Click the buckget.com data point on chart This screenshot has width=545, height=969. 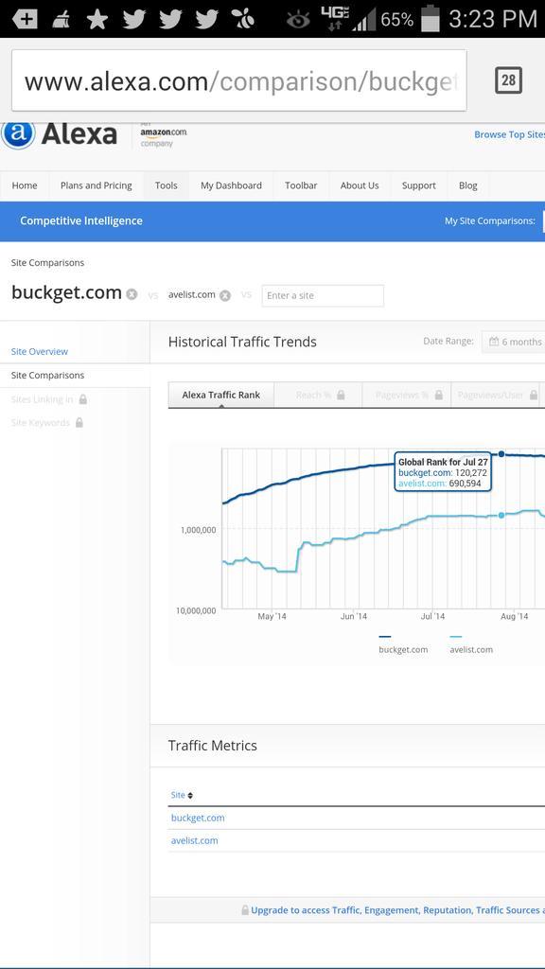tap(501, 454)
